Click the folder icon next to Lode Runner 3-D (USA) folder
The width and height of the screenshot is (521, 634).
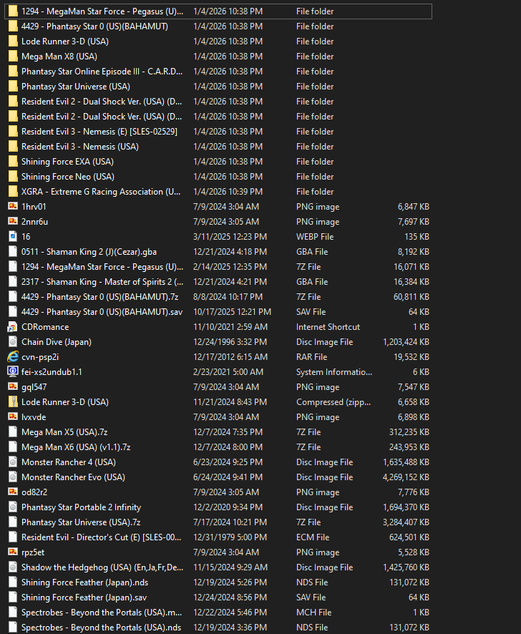coord(13,42)
